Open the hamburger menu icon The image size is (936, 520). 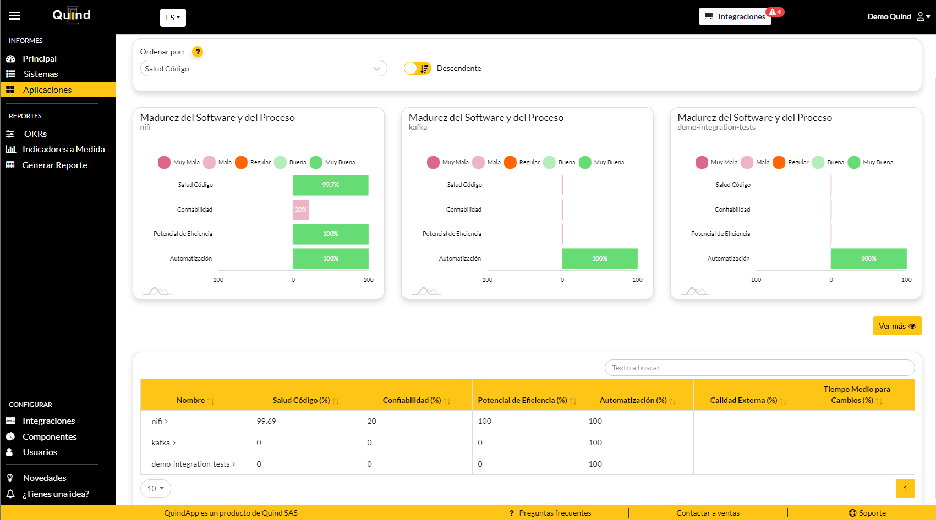point(14,16)
